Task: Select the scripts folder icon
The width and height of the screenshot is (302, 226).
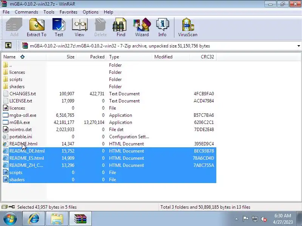Action: (6, 79)
